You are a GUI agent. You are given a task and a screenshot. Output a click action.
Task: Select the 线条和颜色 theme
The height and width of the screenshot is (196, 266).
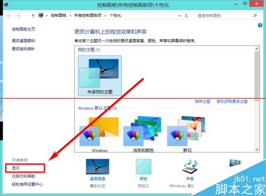tap(143, 134)
